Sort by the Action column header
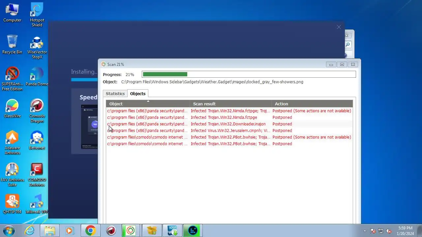 coord(312,104)
